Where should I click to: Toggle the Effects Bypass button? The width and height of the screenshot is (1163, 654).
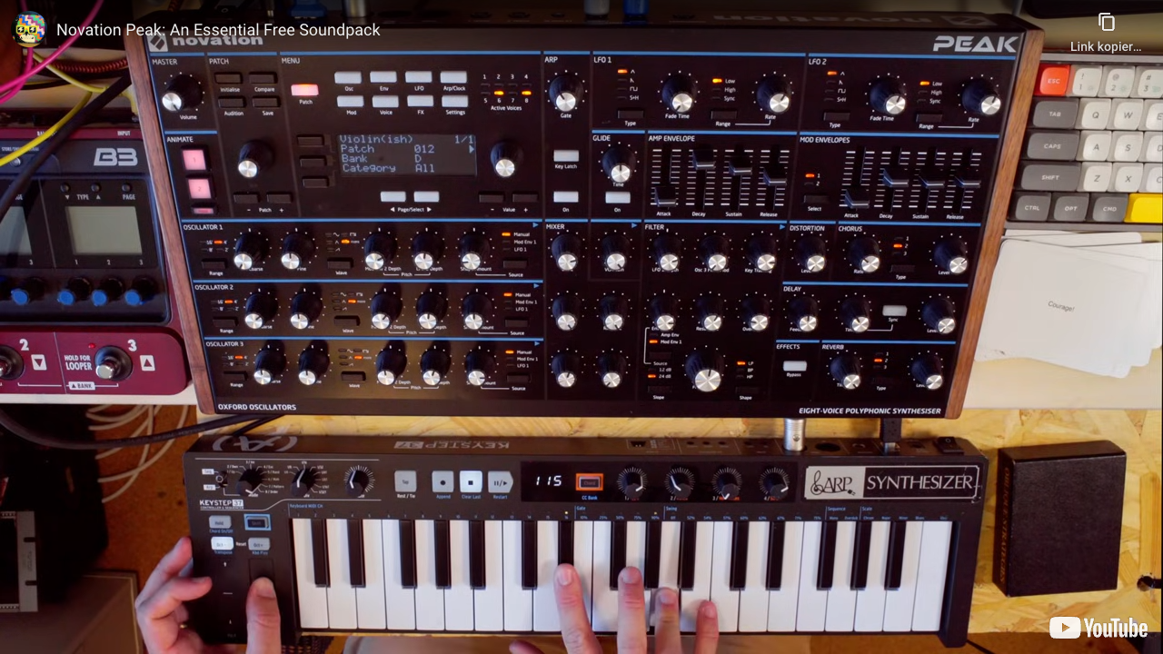pos(794,366)
